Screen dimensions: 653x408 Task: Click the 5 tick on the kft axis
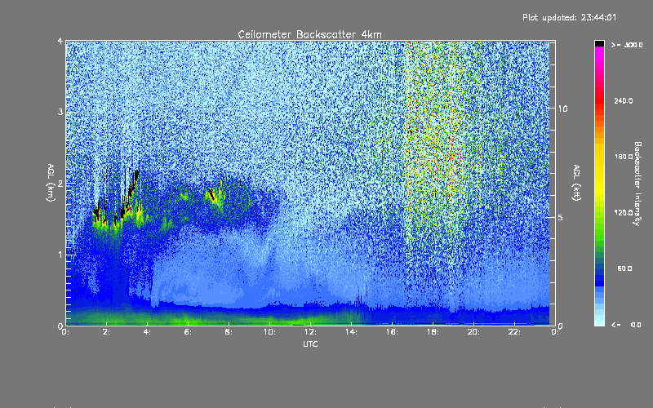pyautogui.click(x=560, y=217)
